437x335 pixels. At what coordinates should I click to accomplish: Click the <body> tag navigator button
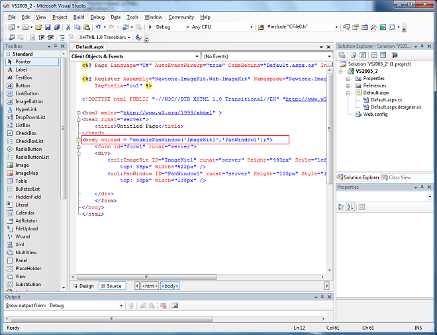[x=170, y=286]
